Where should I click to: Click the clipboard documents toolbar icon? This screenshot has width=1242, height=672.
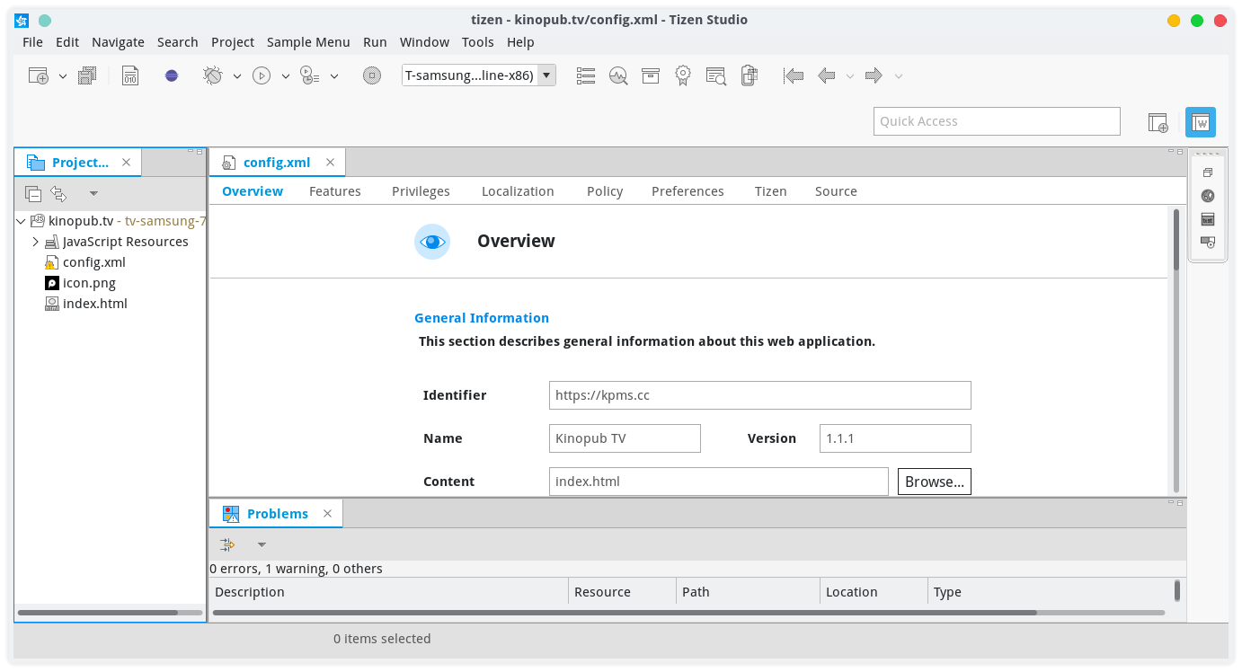(750, 76)
